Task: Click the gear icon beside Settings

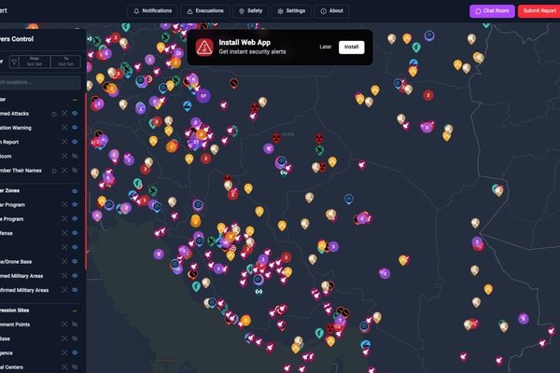Action: [280, 11]
